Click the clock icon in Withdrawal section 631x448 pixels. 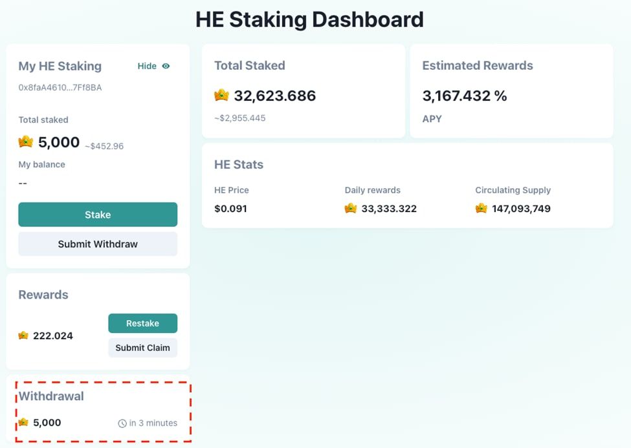pos(122,423)
